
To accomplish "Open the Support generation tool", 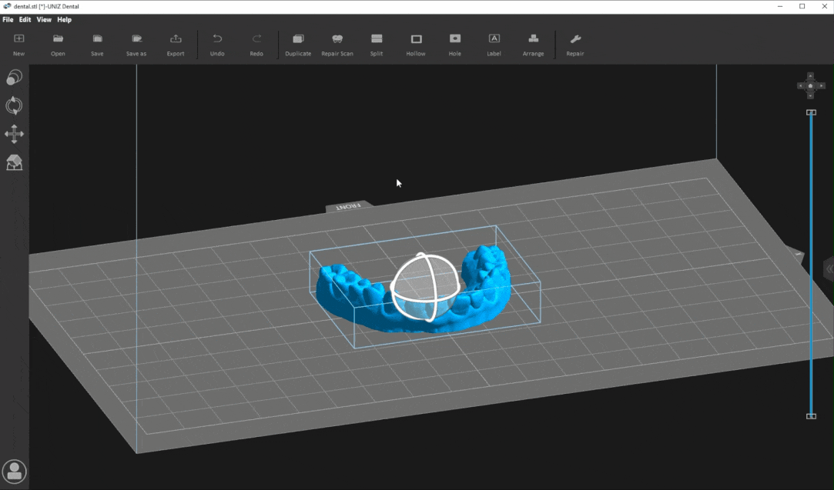I will pyautogui.click(x=14, y=163).
